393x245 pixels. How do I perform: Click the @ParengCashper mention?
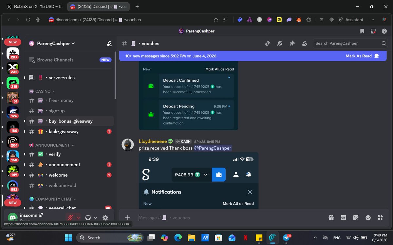(x=213, y=148)
